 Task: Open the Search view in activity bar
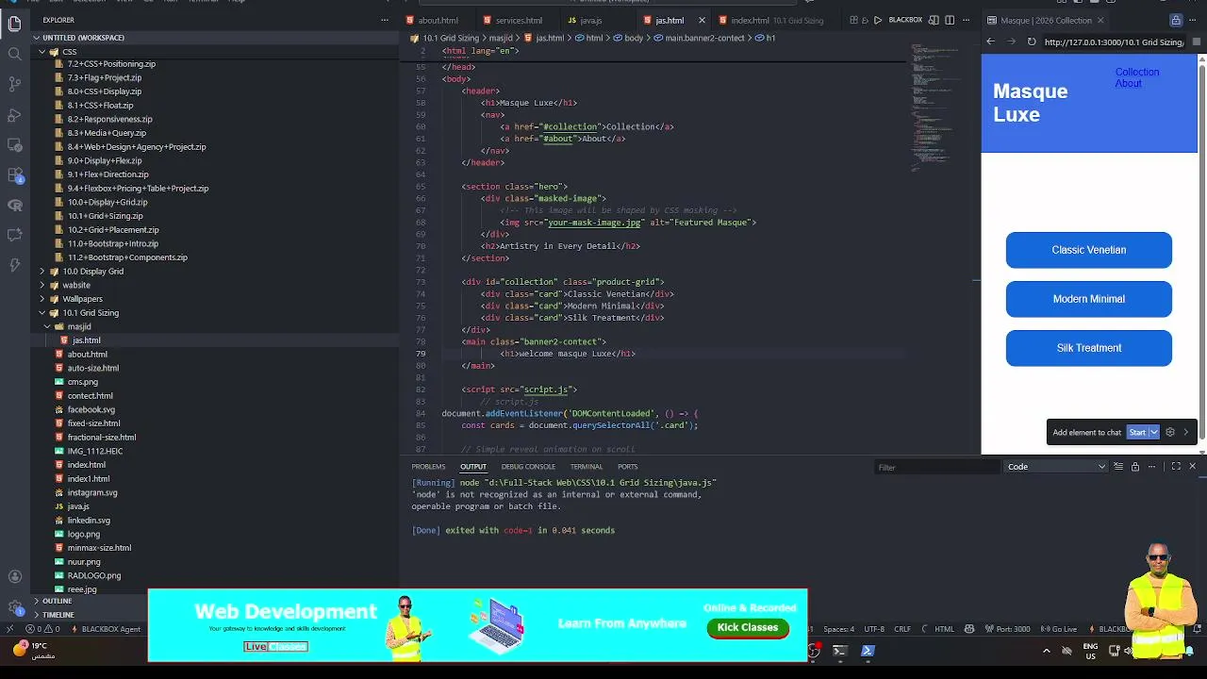[x=14, y=54]
